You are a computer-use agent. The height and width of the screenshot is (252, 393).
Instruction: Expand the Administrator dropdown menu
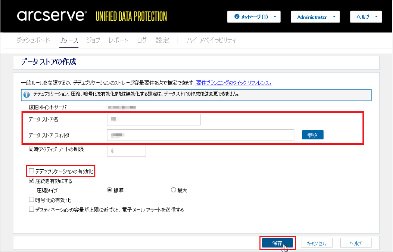click(x=315, y=17)
